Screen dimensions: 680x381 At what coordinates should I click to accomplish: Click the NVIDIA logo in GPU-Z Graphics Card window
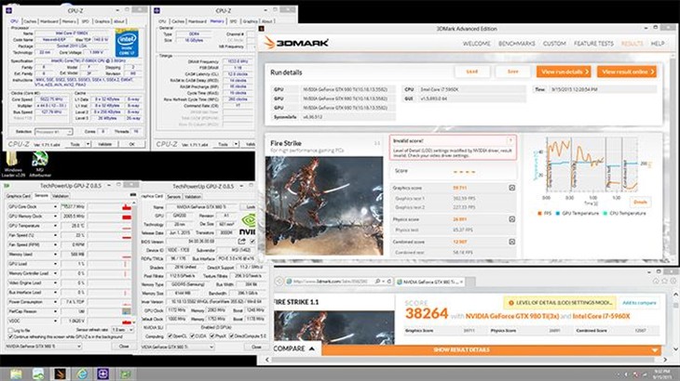pyautogui.click(x=248, y=224)
